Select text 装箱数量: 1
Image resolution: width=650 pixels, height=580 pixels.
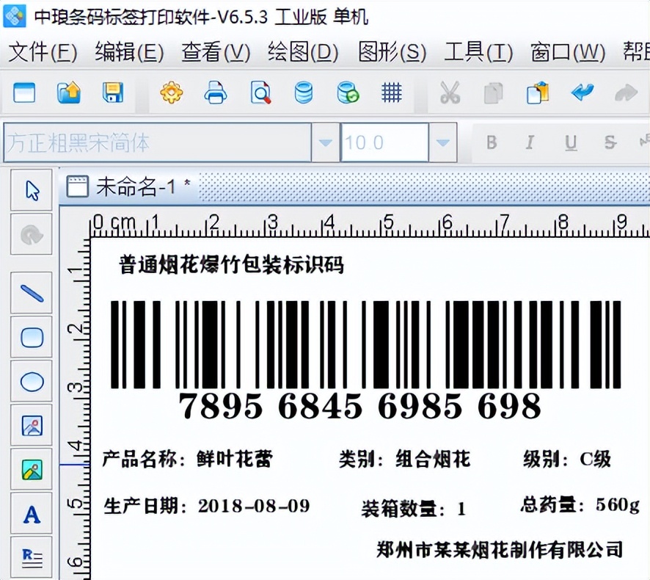(413, 509)
